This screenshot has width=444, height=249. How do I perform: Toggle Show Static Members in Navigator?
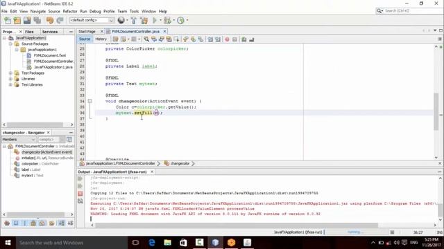point(25,223)
